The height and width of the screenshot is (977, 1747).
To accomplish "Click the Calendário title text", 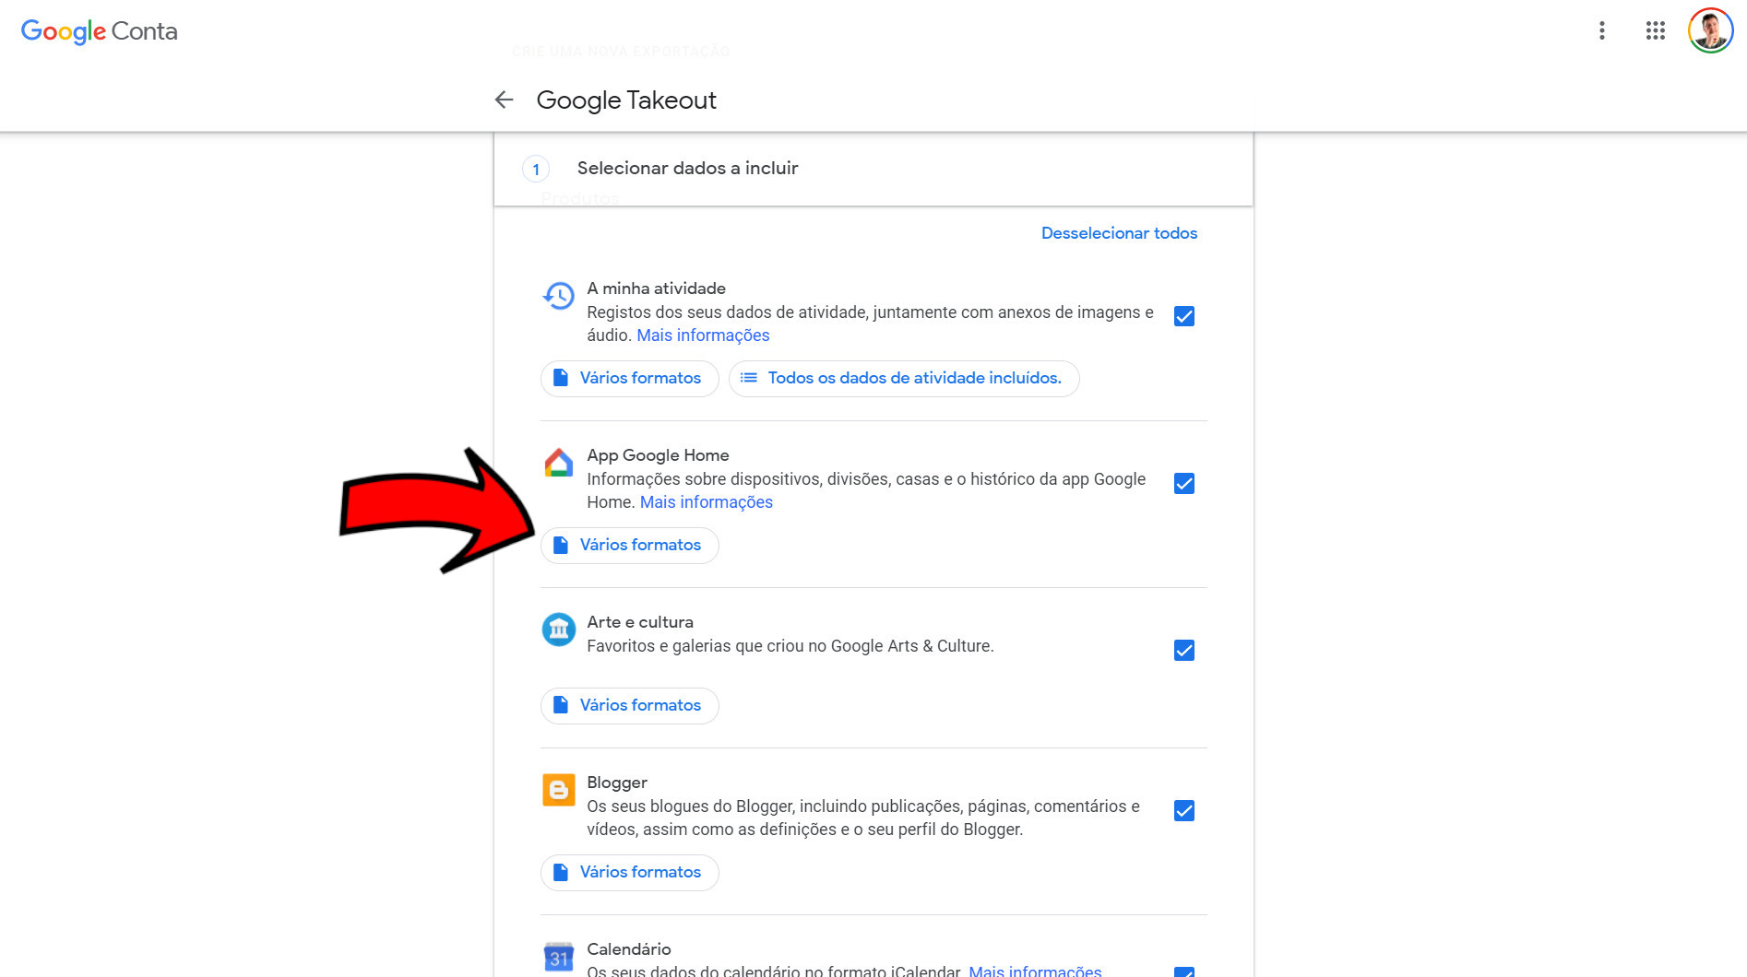I will pos(629,949).
